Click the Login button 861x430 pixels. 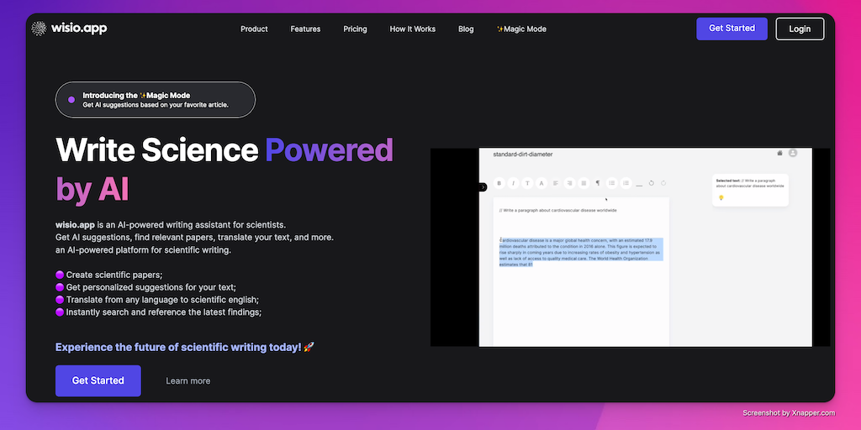click(x=800, y=29)
